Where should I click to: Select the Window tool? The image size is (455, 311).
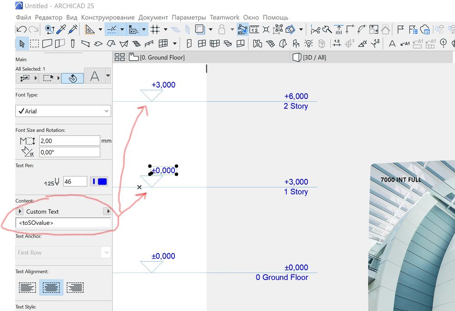(x=202, y=44)
